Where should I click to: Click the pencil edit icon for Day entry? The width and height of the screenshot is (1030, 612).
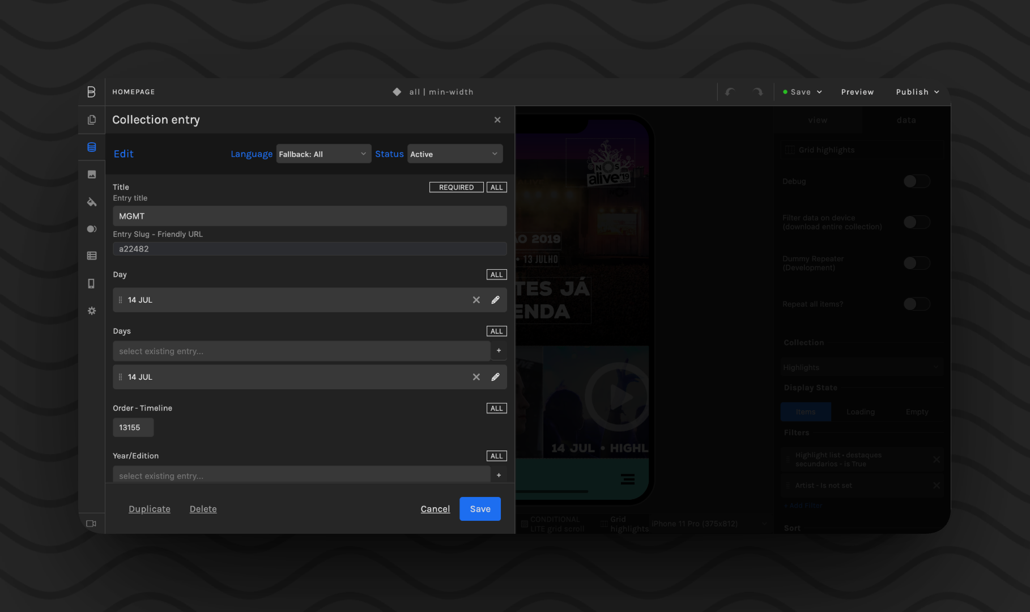point(495,300)
